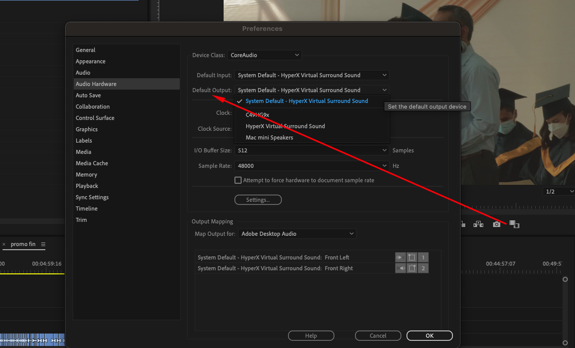Click the Front Right channel map bracket icon
This screenshot has height=348, width=575.
412,268
